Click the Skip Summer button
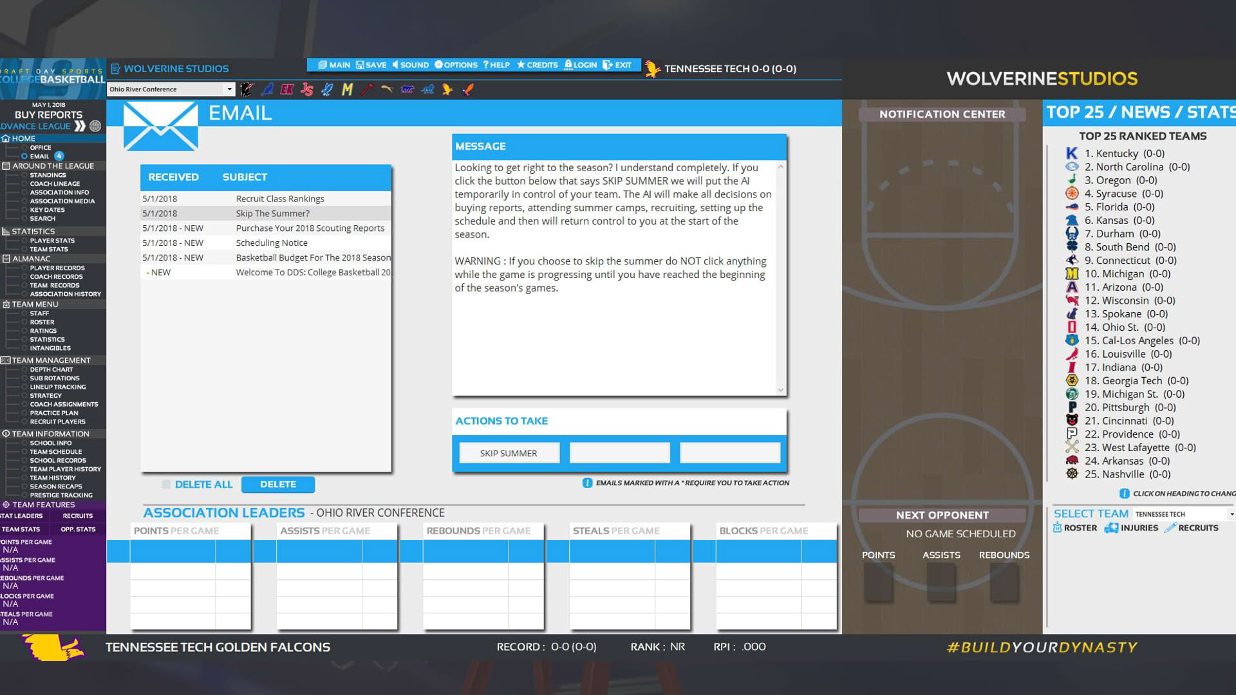Viewport: 1236px width, 695px height. tap(509, 453)
